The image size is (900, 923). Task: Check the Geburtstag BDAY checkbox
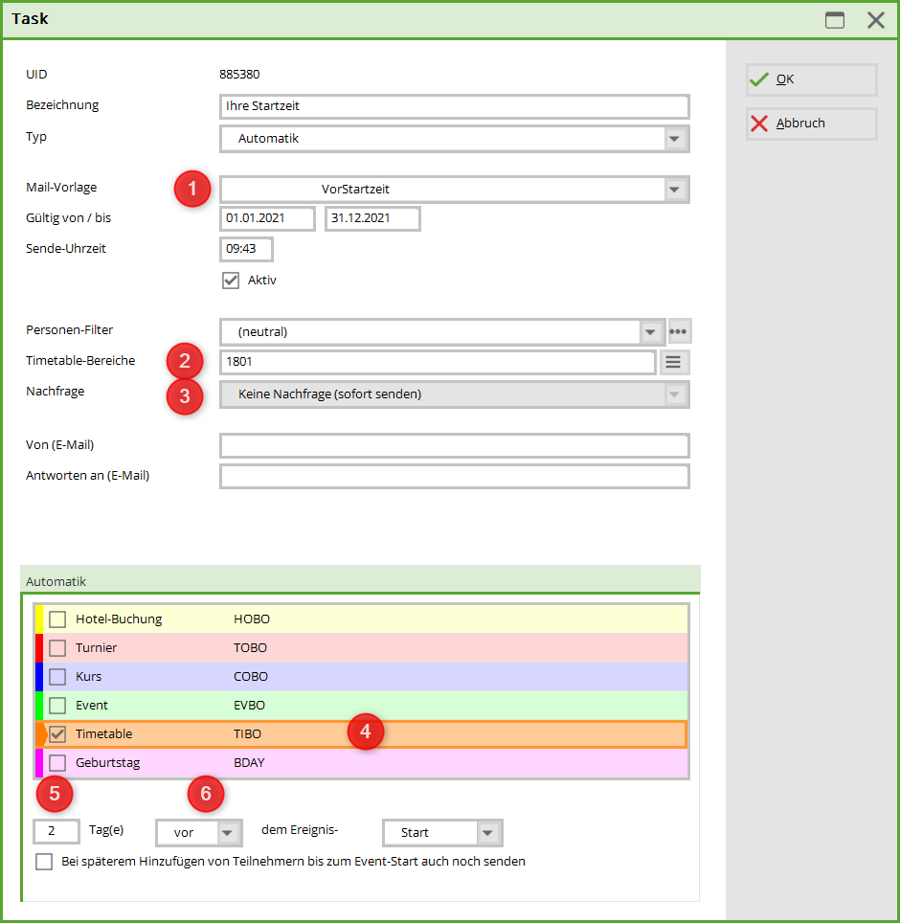57,763
